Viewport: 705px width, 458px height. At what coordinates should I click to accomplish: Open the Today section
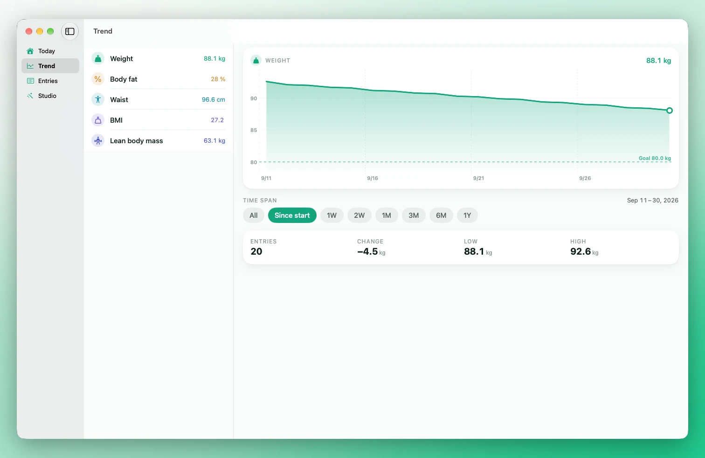[50, 51]
